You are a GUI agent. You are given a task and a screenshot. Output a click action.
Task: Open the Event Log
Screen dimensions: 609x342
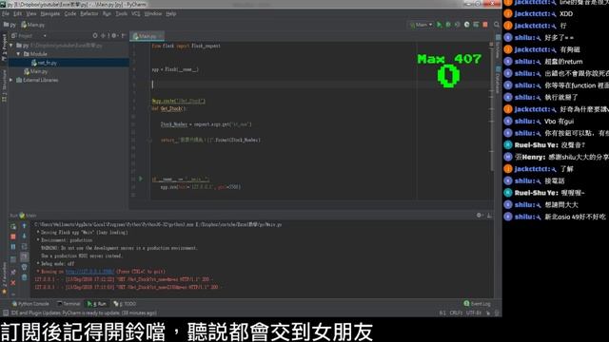tap(477, 304)
